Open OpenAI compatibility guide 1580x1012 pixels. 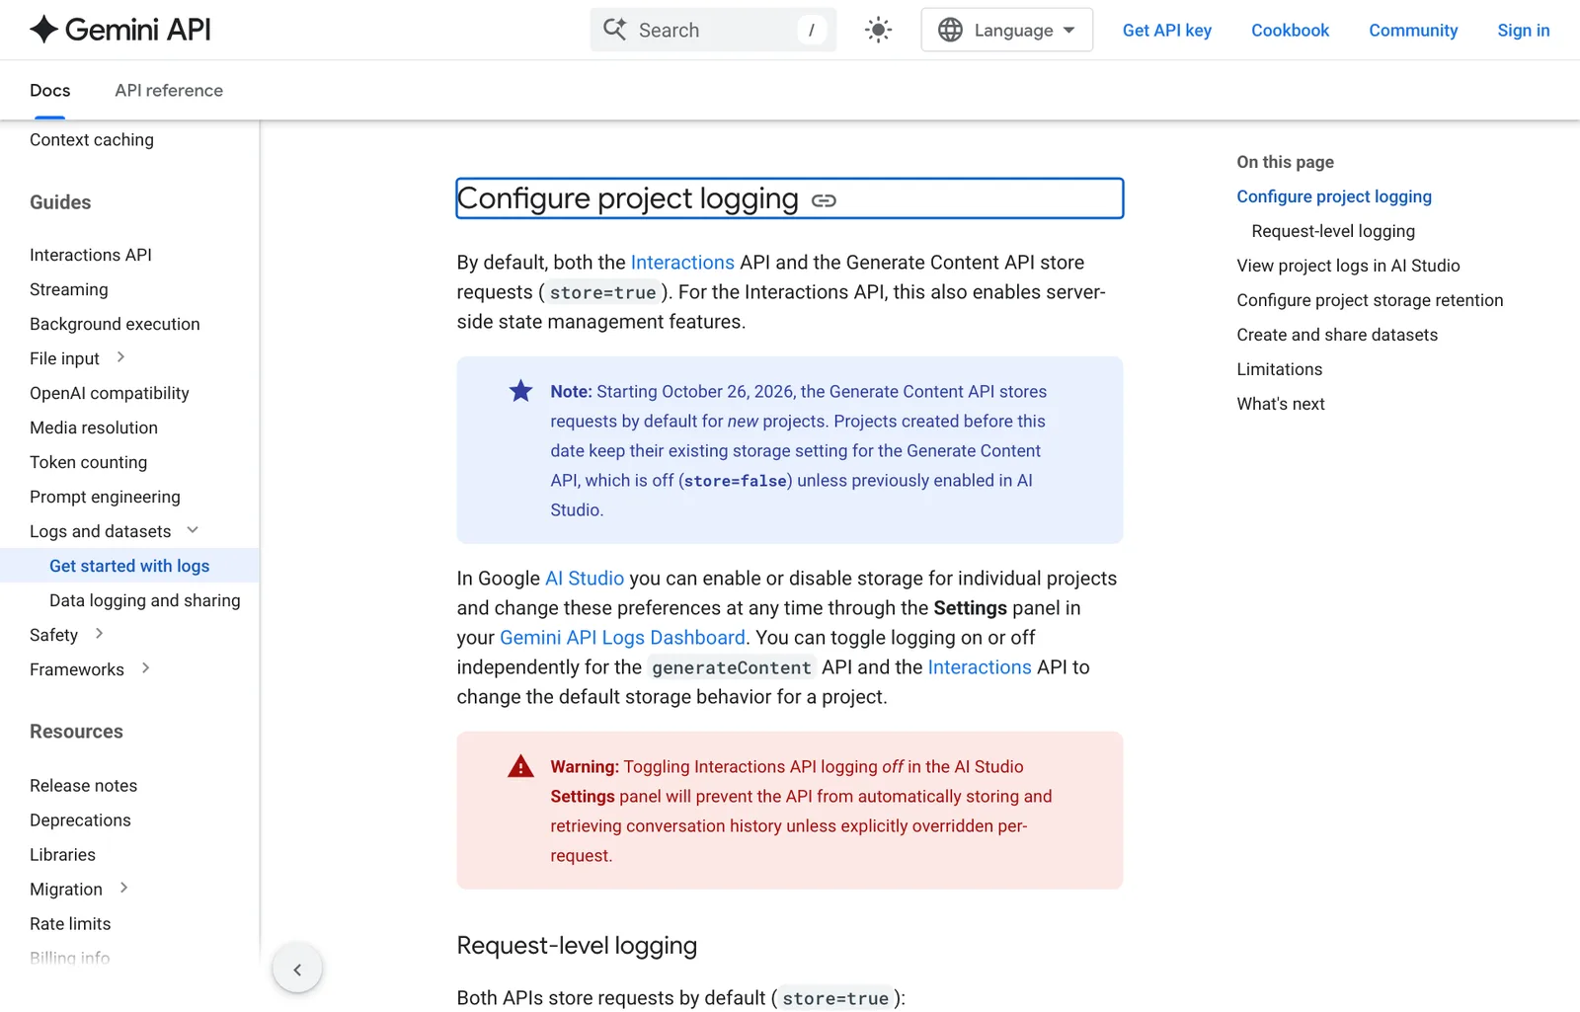pos(110,393)
